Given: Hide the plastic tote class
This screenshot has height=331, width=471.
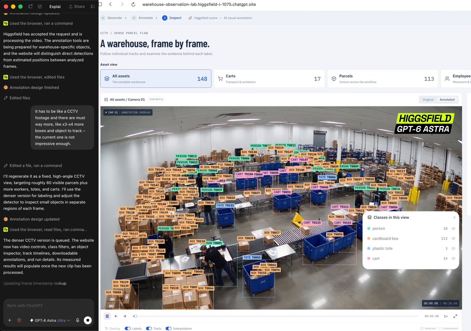Looking at the screenshot, I should [453, 249].
